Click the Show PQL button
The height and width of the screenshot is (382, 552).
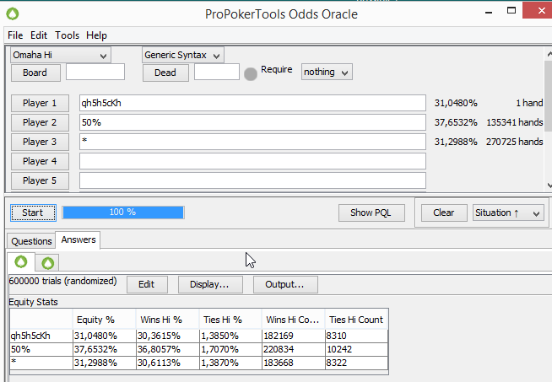(371, 213)
